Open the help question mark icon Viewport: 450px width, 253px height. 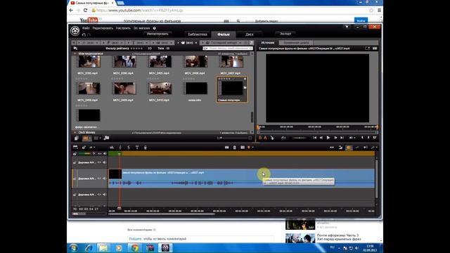pyautogui.click(x=155, y=28)
